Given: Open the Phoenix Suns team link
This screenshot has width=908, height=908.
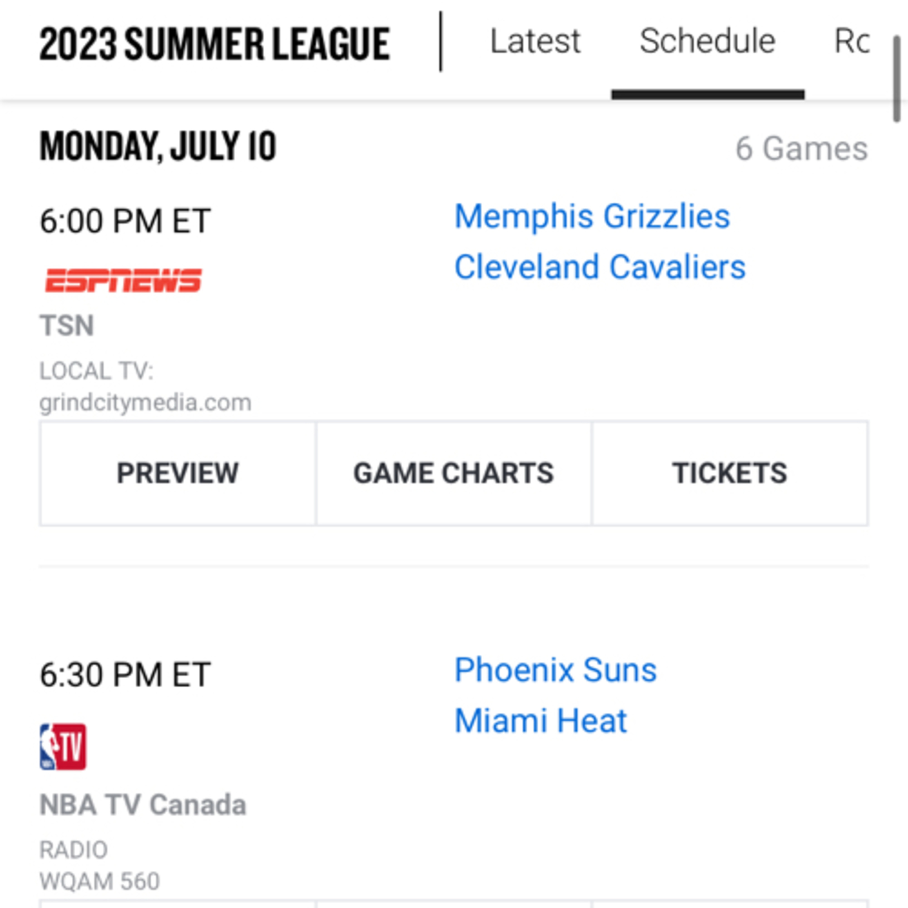Looking at the screenshot, I should click(x=555, y=669).
